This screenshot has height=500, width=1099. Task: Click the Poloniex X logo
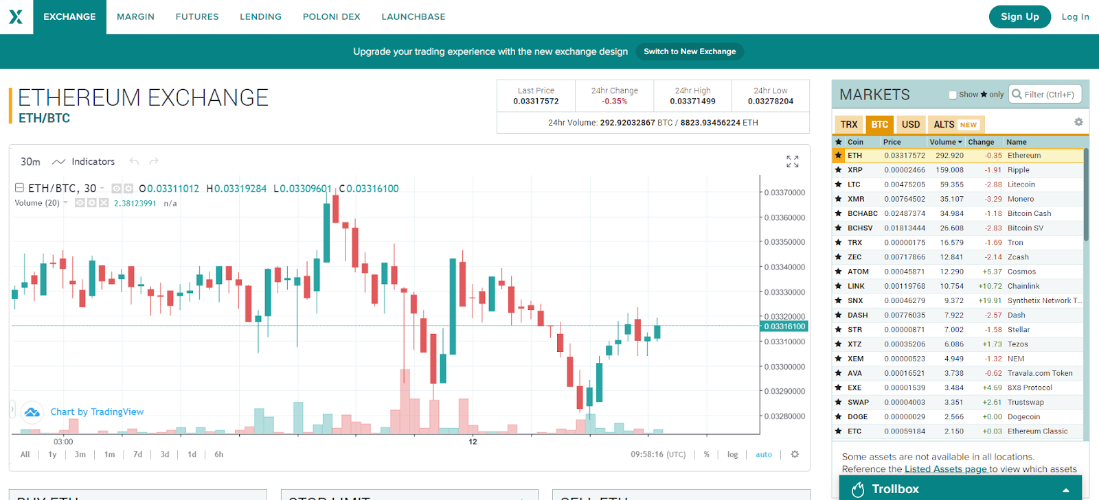click(x=16, y=16)
